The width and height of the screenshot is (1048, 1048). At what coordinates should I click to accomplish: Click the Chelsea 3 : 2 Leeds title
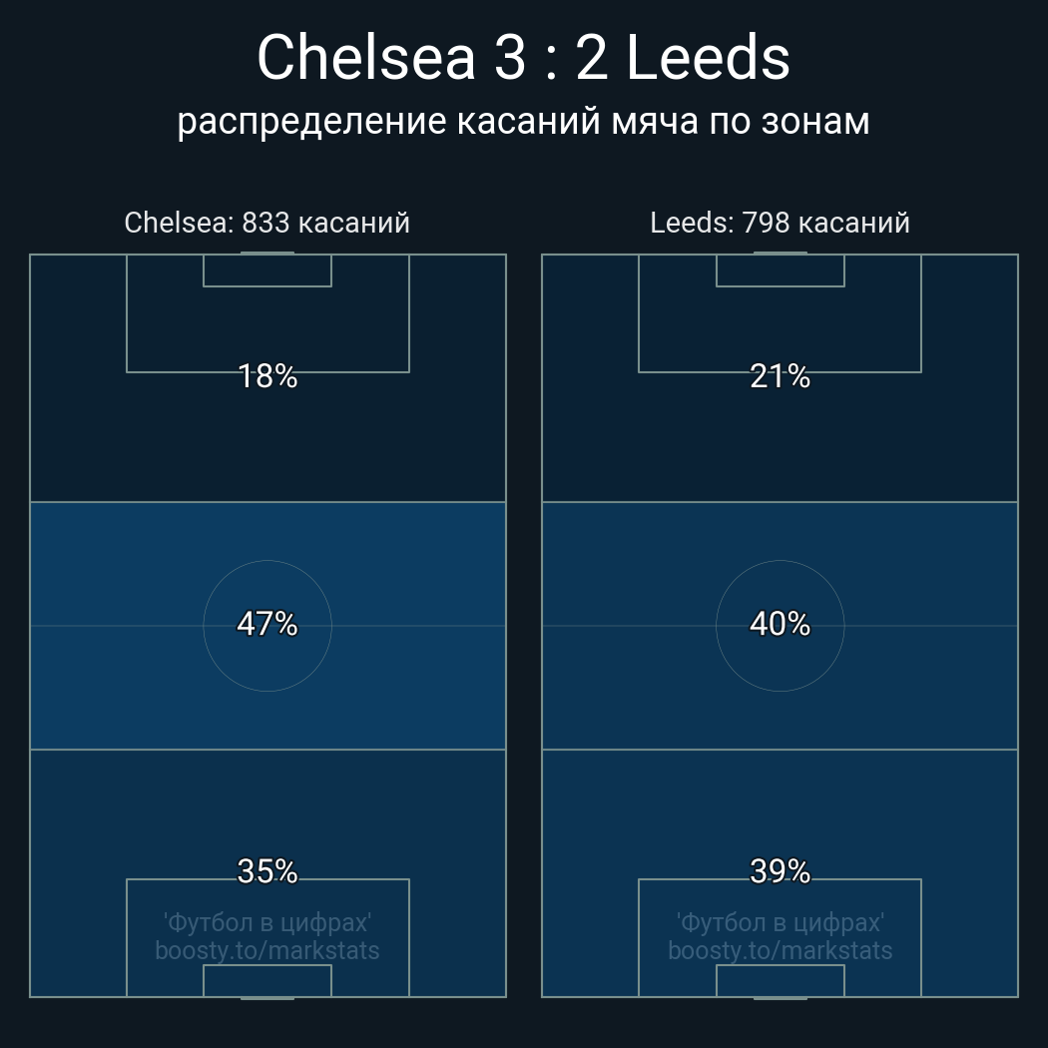523,58
